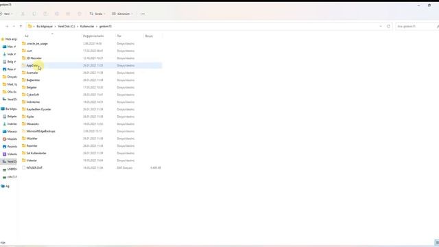This screenshot has height=247, width=439.
Task: Click the Rename icon in toolbar
Action: [x=57, y=14]
